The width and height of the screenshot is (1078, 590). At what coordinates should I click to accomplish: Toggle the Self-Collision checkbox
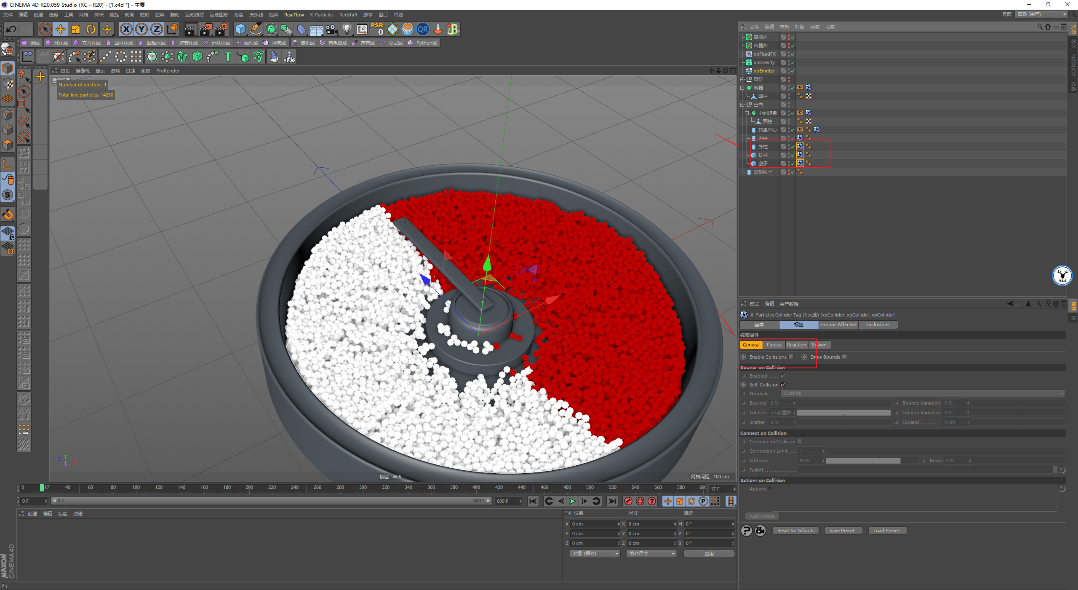pos(783,385)
